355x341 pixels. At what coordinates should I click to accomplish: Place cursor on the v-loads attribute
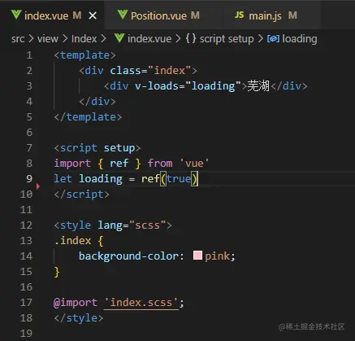coord(157,86)
